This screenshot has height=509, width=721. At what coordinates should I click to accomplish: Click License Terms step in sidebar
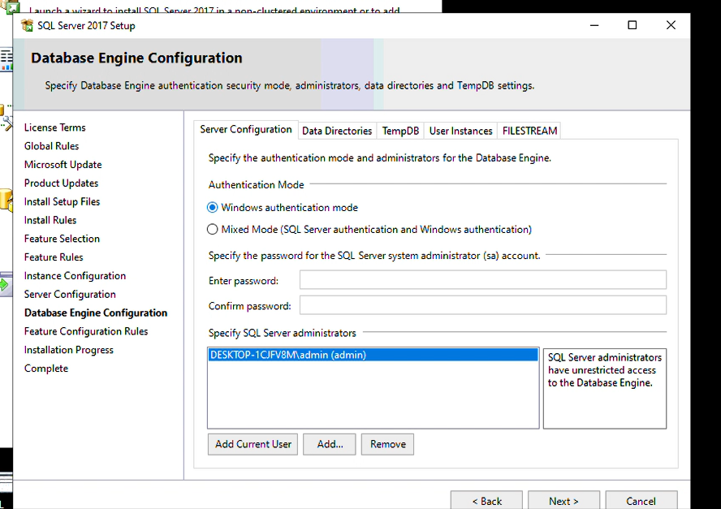54,127
